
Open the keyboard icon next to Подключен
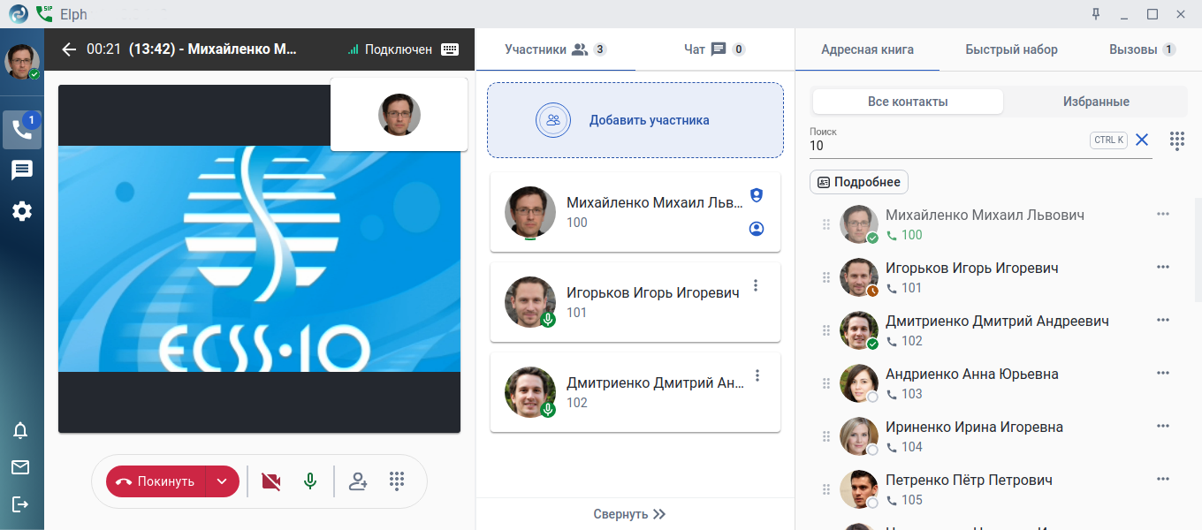pos(450,49)
